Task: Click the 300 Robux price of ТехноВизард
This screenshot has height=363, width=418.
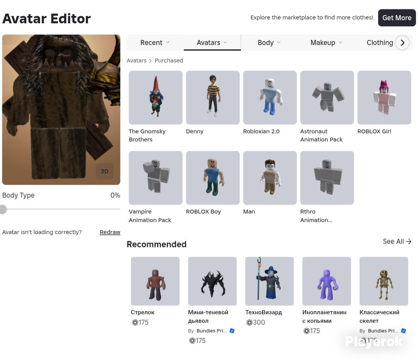Action: [x=256, y=322]
